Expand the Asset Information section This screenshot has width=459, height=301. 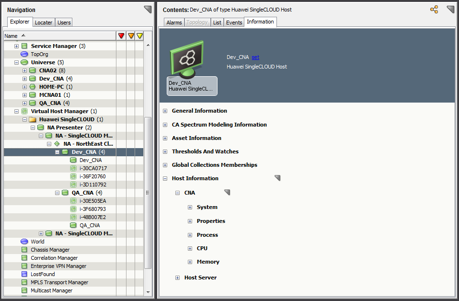tap(165, 138)
